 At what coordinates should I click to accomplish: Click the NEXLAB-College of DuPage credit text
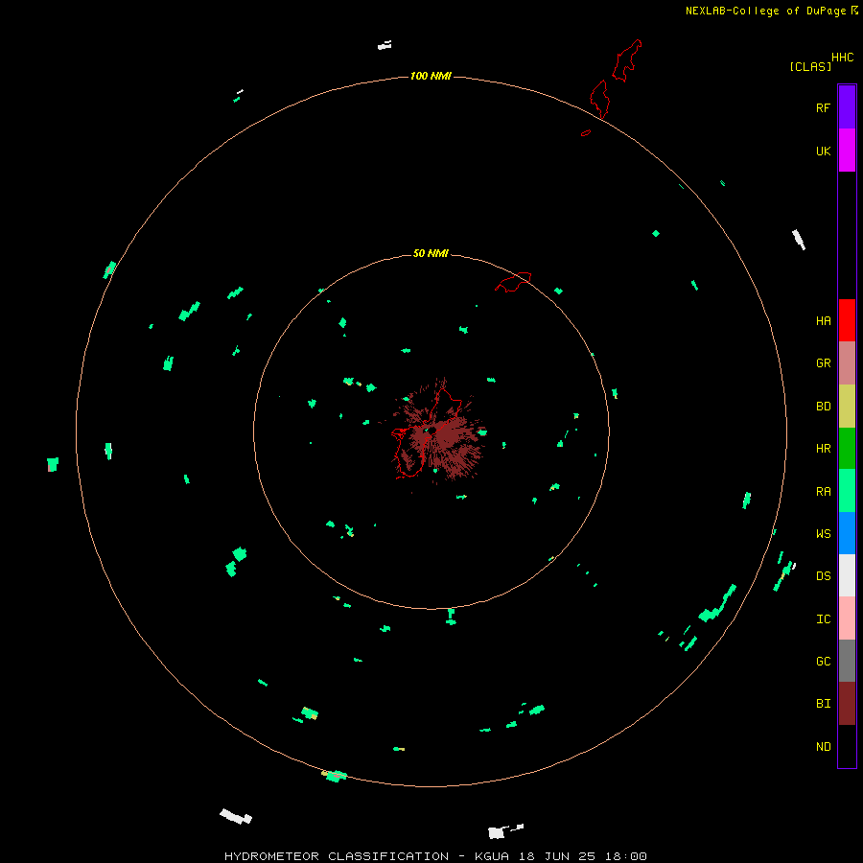pos(766,11)
